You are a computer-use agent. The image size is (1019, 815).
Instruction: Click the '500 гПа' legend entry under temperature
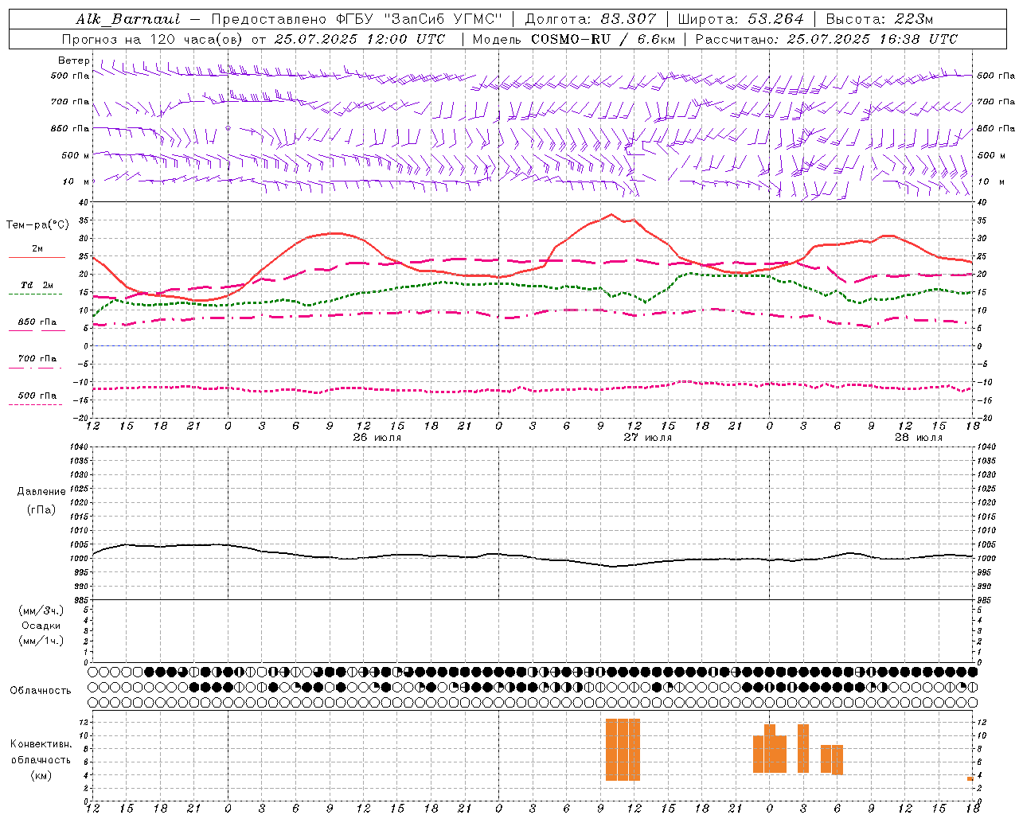37,396
